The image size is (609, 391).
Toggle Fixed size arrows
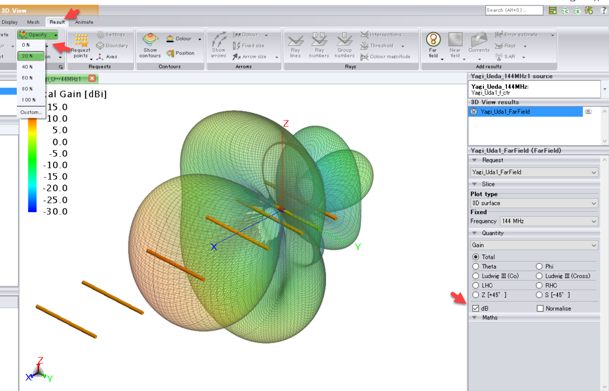point(249,46)
